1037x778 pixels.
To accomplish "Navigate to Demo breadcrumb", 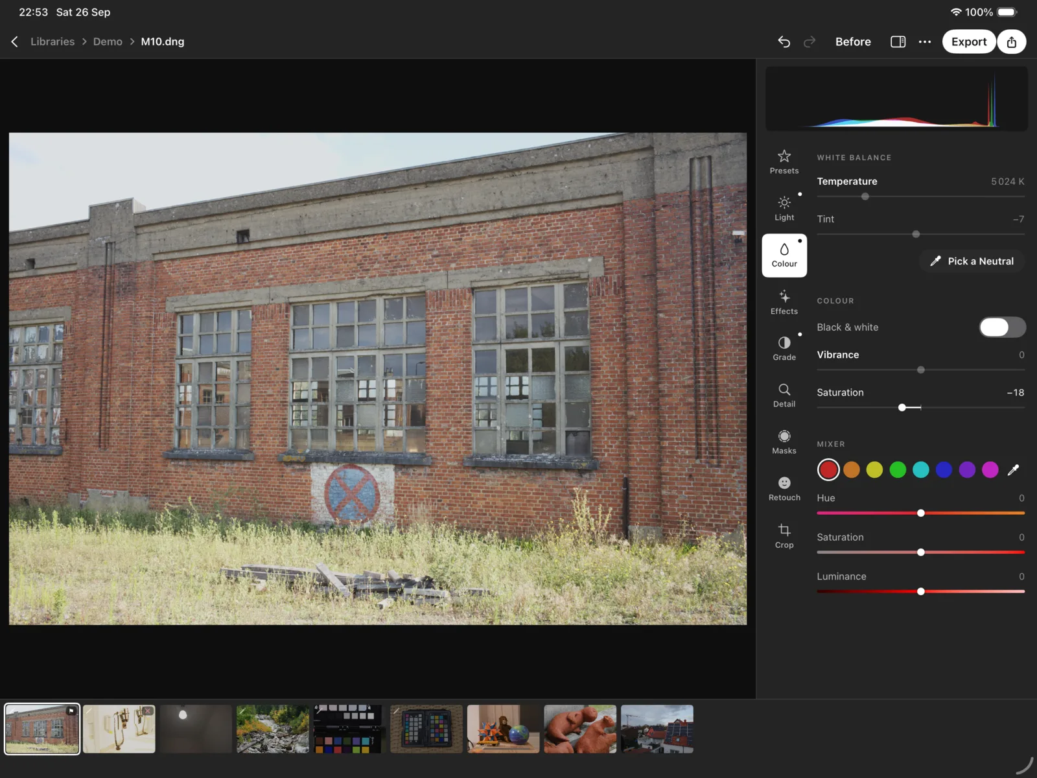I will click(x=108, y=41).
